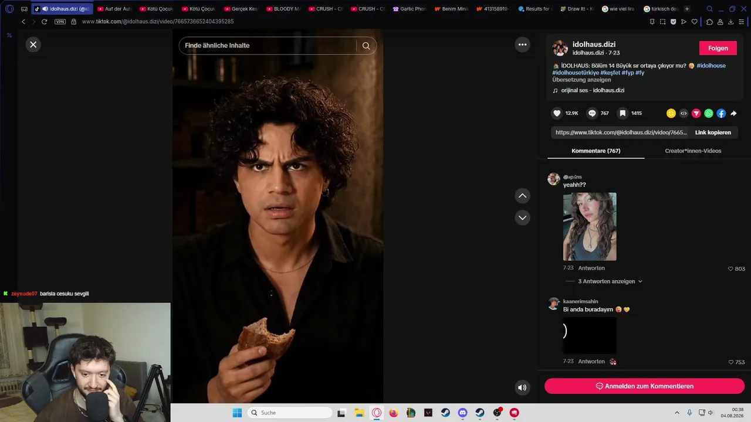This screenshot has width=751, height=422.
Task: Open Windows Start menu
Action: pos(237,413)
